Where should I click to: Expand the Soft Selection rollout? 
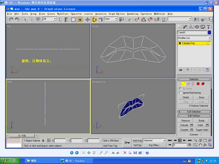[x=194, y=112]
